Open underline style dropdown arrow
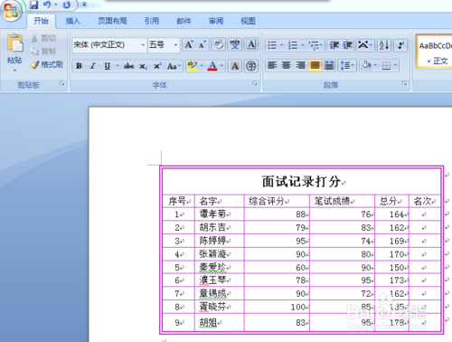 click(118, 66)
